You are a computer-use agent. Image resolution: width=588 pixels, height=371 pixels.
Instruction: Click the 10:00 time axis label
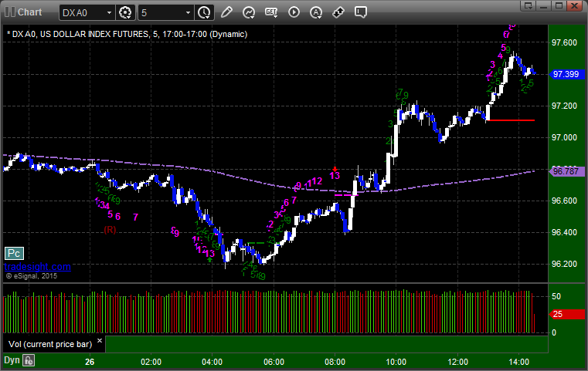click(396, 362)
